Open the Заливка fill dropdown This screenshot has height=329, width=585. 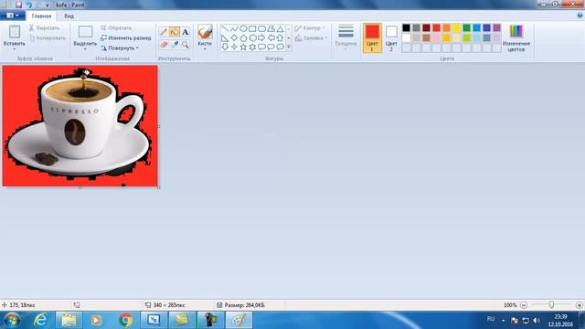311,38
